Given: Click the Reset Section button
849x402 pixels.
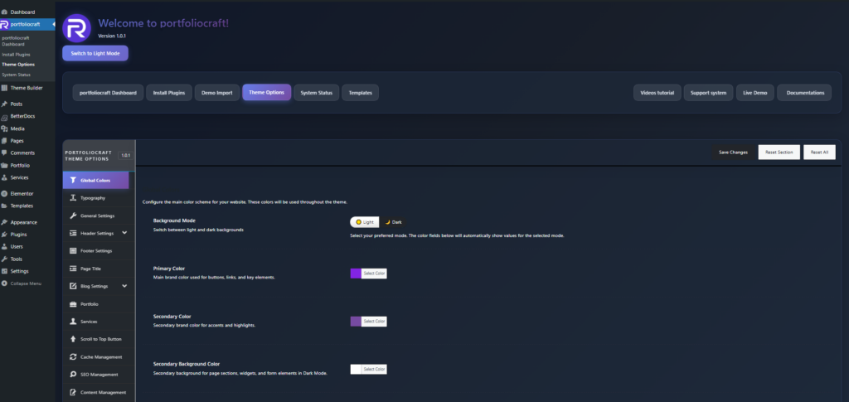Looking at the screenshot, I should coord(779,153).
